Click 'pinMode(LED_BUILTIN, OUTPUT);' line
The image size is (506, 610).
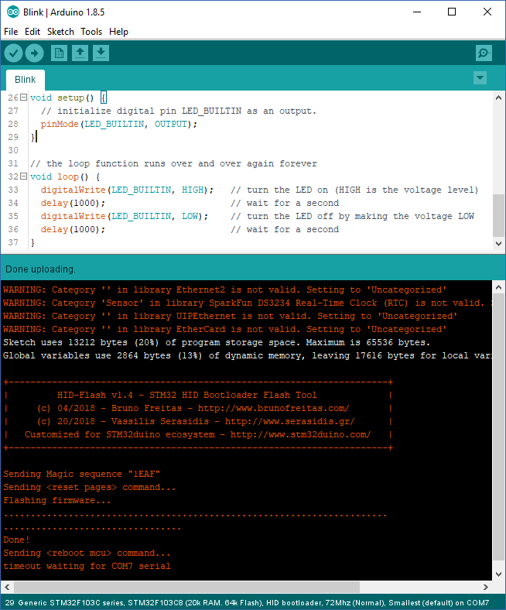119,124
